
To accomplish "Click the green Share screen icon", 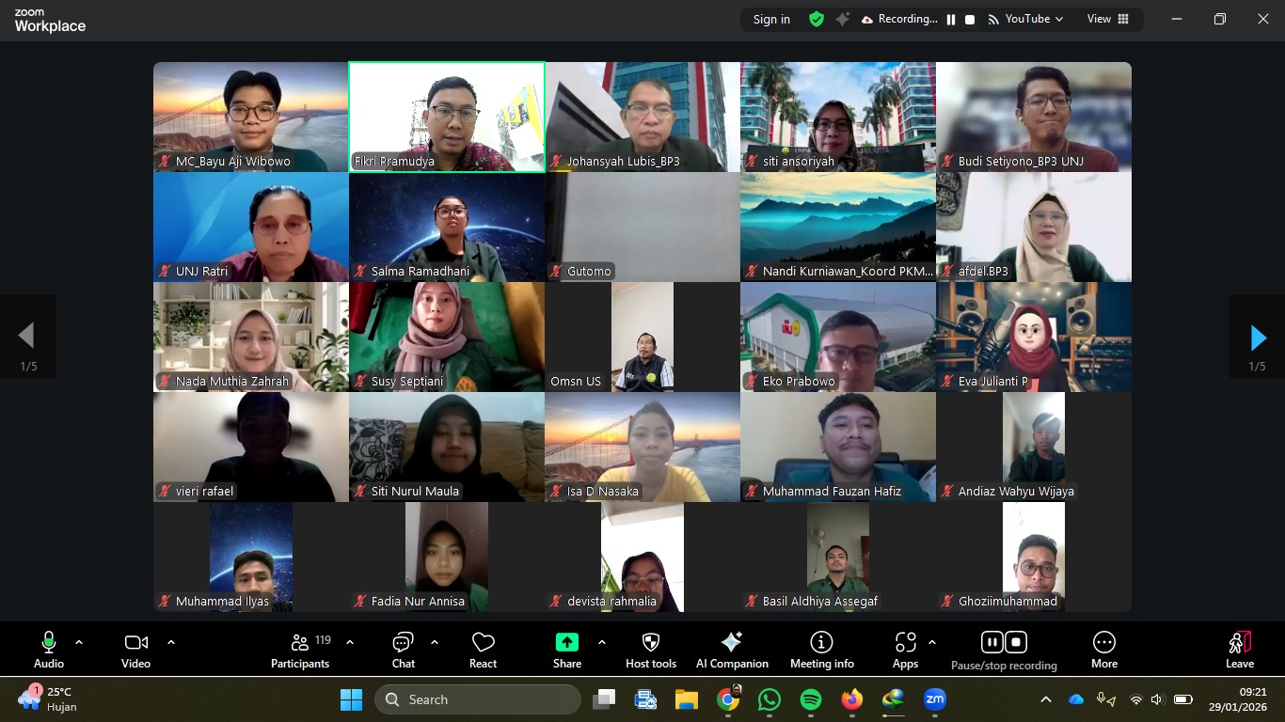I will click(x=567, y=642).
